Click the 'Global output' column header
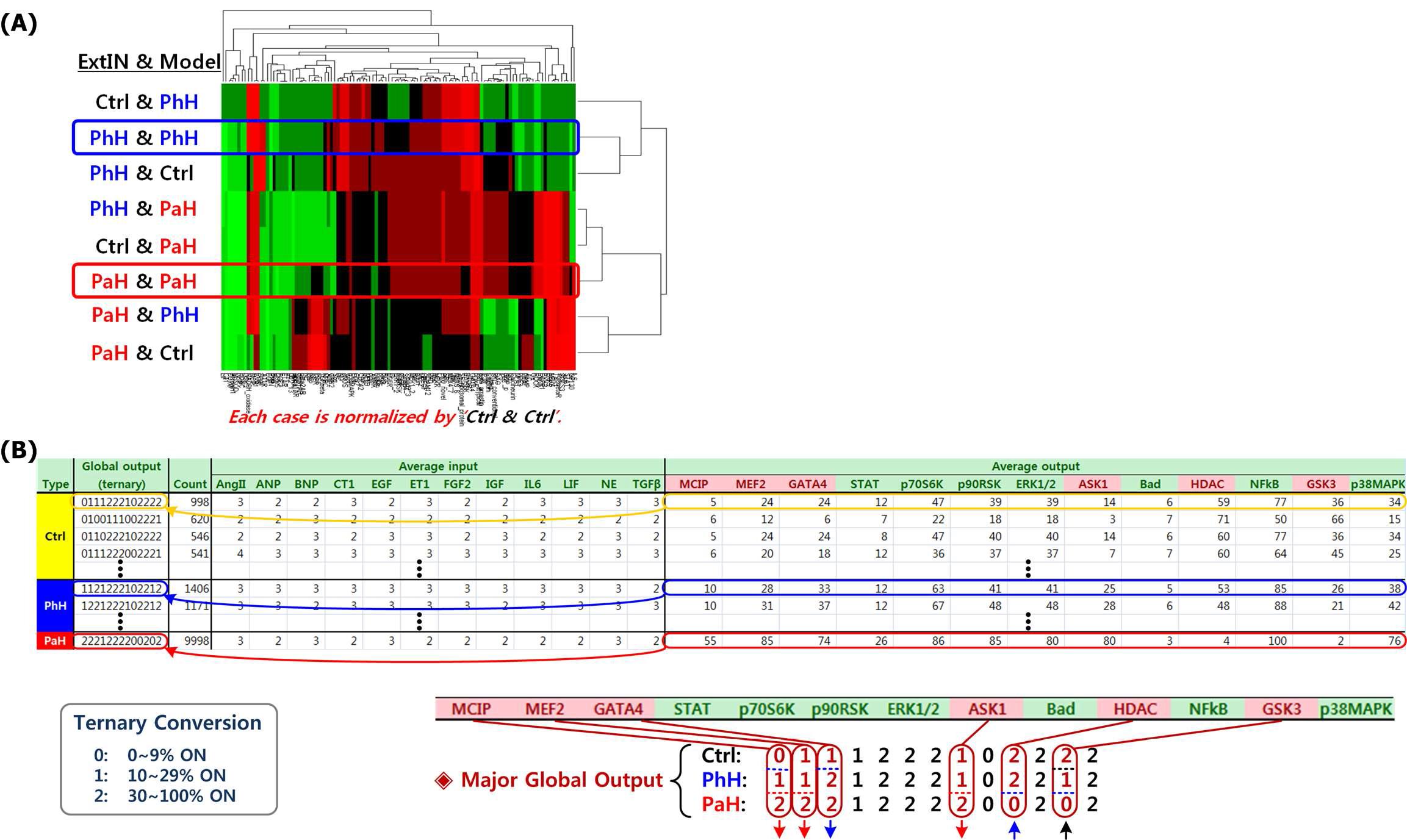The width and height of the screenshot is (1407, 840). (121, 466)
